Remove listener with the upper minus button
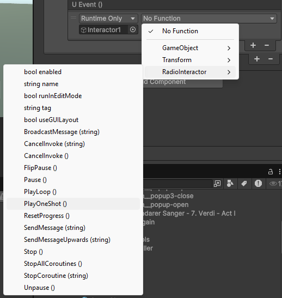 (267, 45)
